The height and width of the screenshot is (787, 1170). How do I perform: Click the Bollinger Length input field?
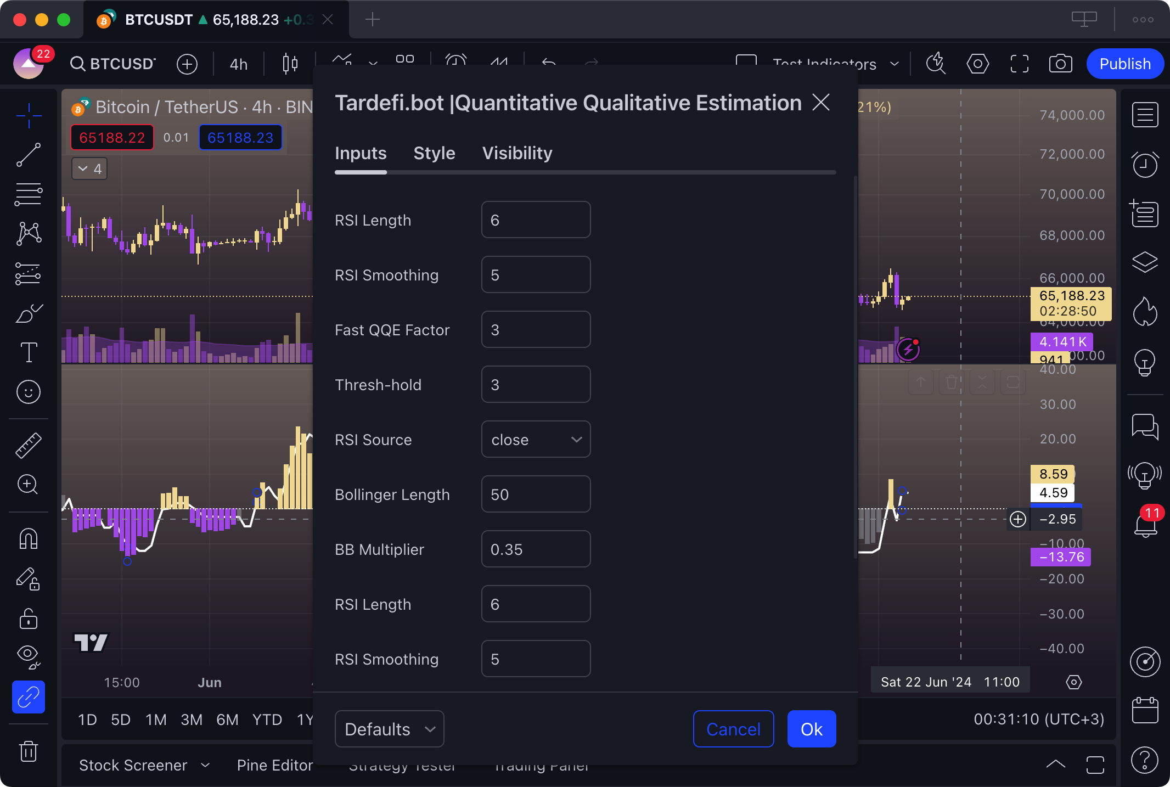[536, 494]
